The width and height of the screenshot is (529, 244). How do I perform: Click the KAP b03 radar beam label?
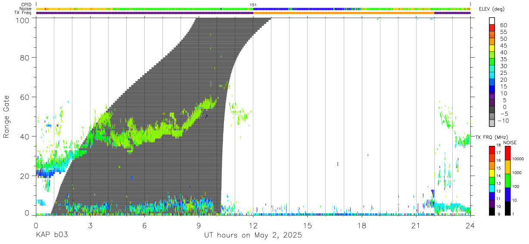[x=52, y=235]
